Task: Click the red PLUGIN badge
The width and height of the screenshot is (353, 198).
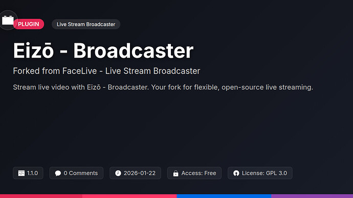Action: 29,24
